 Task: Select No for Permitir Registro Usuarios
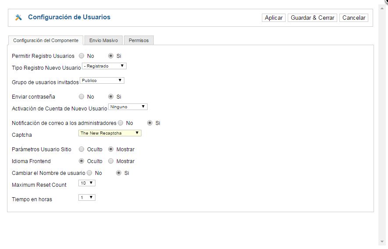tap(81, 56)
